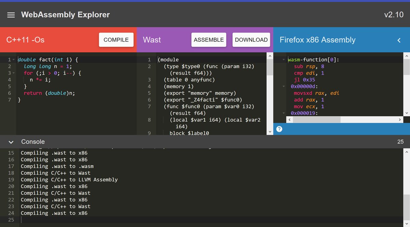The image size is (410, 227).
Task: Click scroll down arrow in assembly panel
Action: (407, 113)
